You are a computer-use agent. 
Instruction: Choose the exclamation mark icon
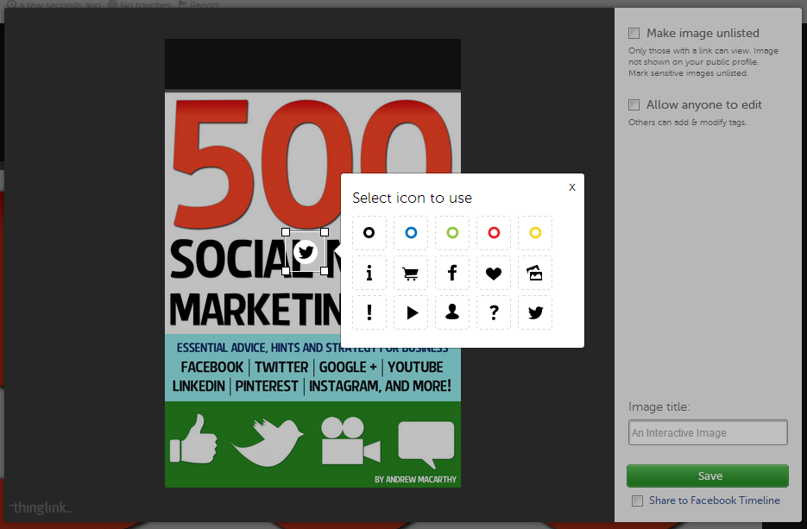click(x=369, y=312)
